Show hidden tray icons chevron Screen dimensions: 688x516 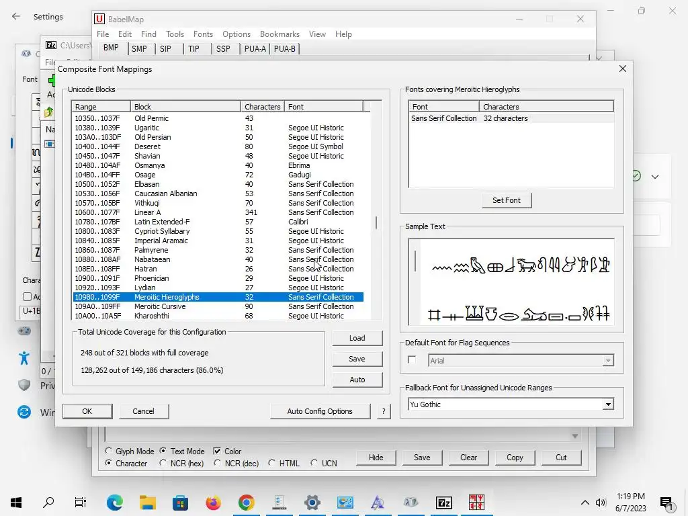(x=585, y=503)
